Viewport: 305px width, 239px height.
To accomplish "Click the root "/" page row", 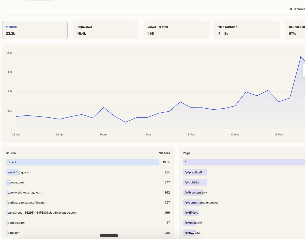I will (244, 162).
